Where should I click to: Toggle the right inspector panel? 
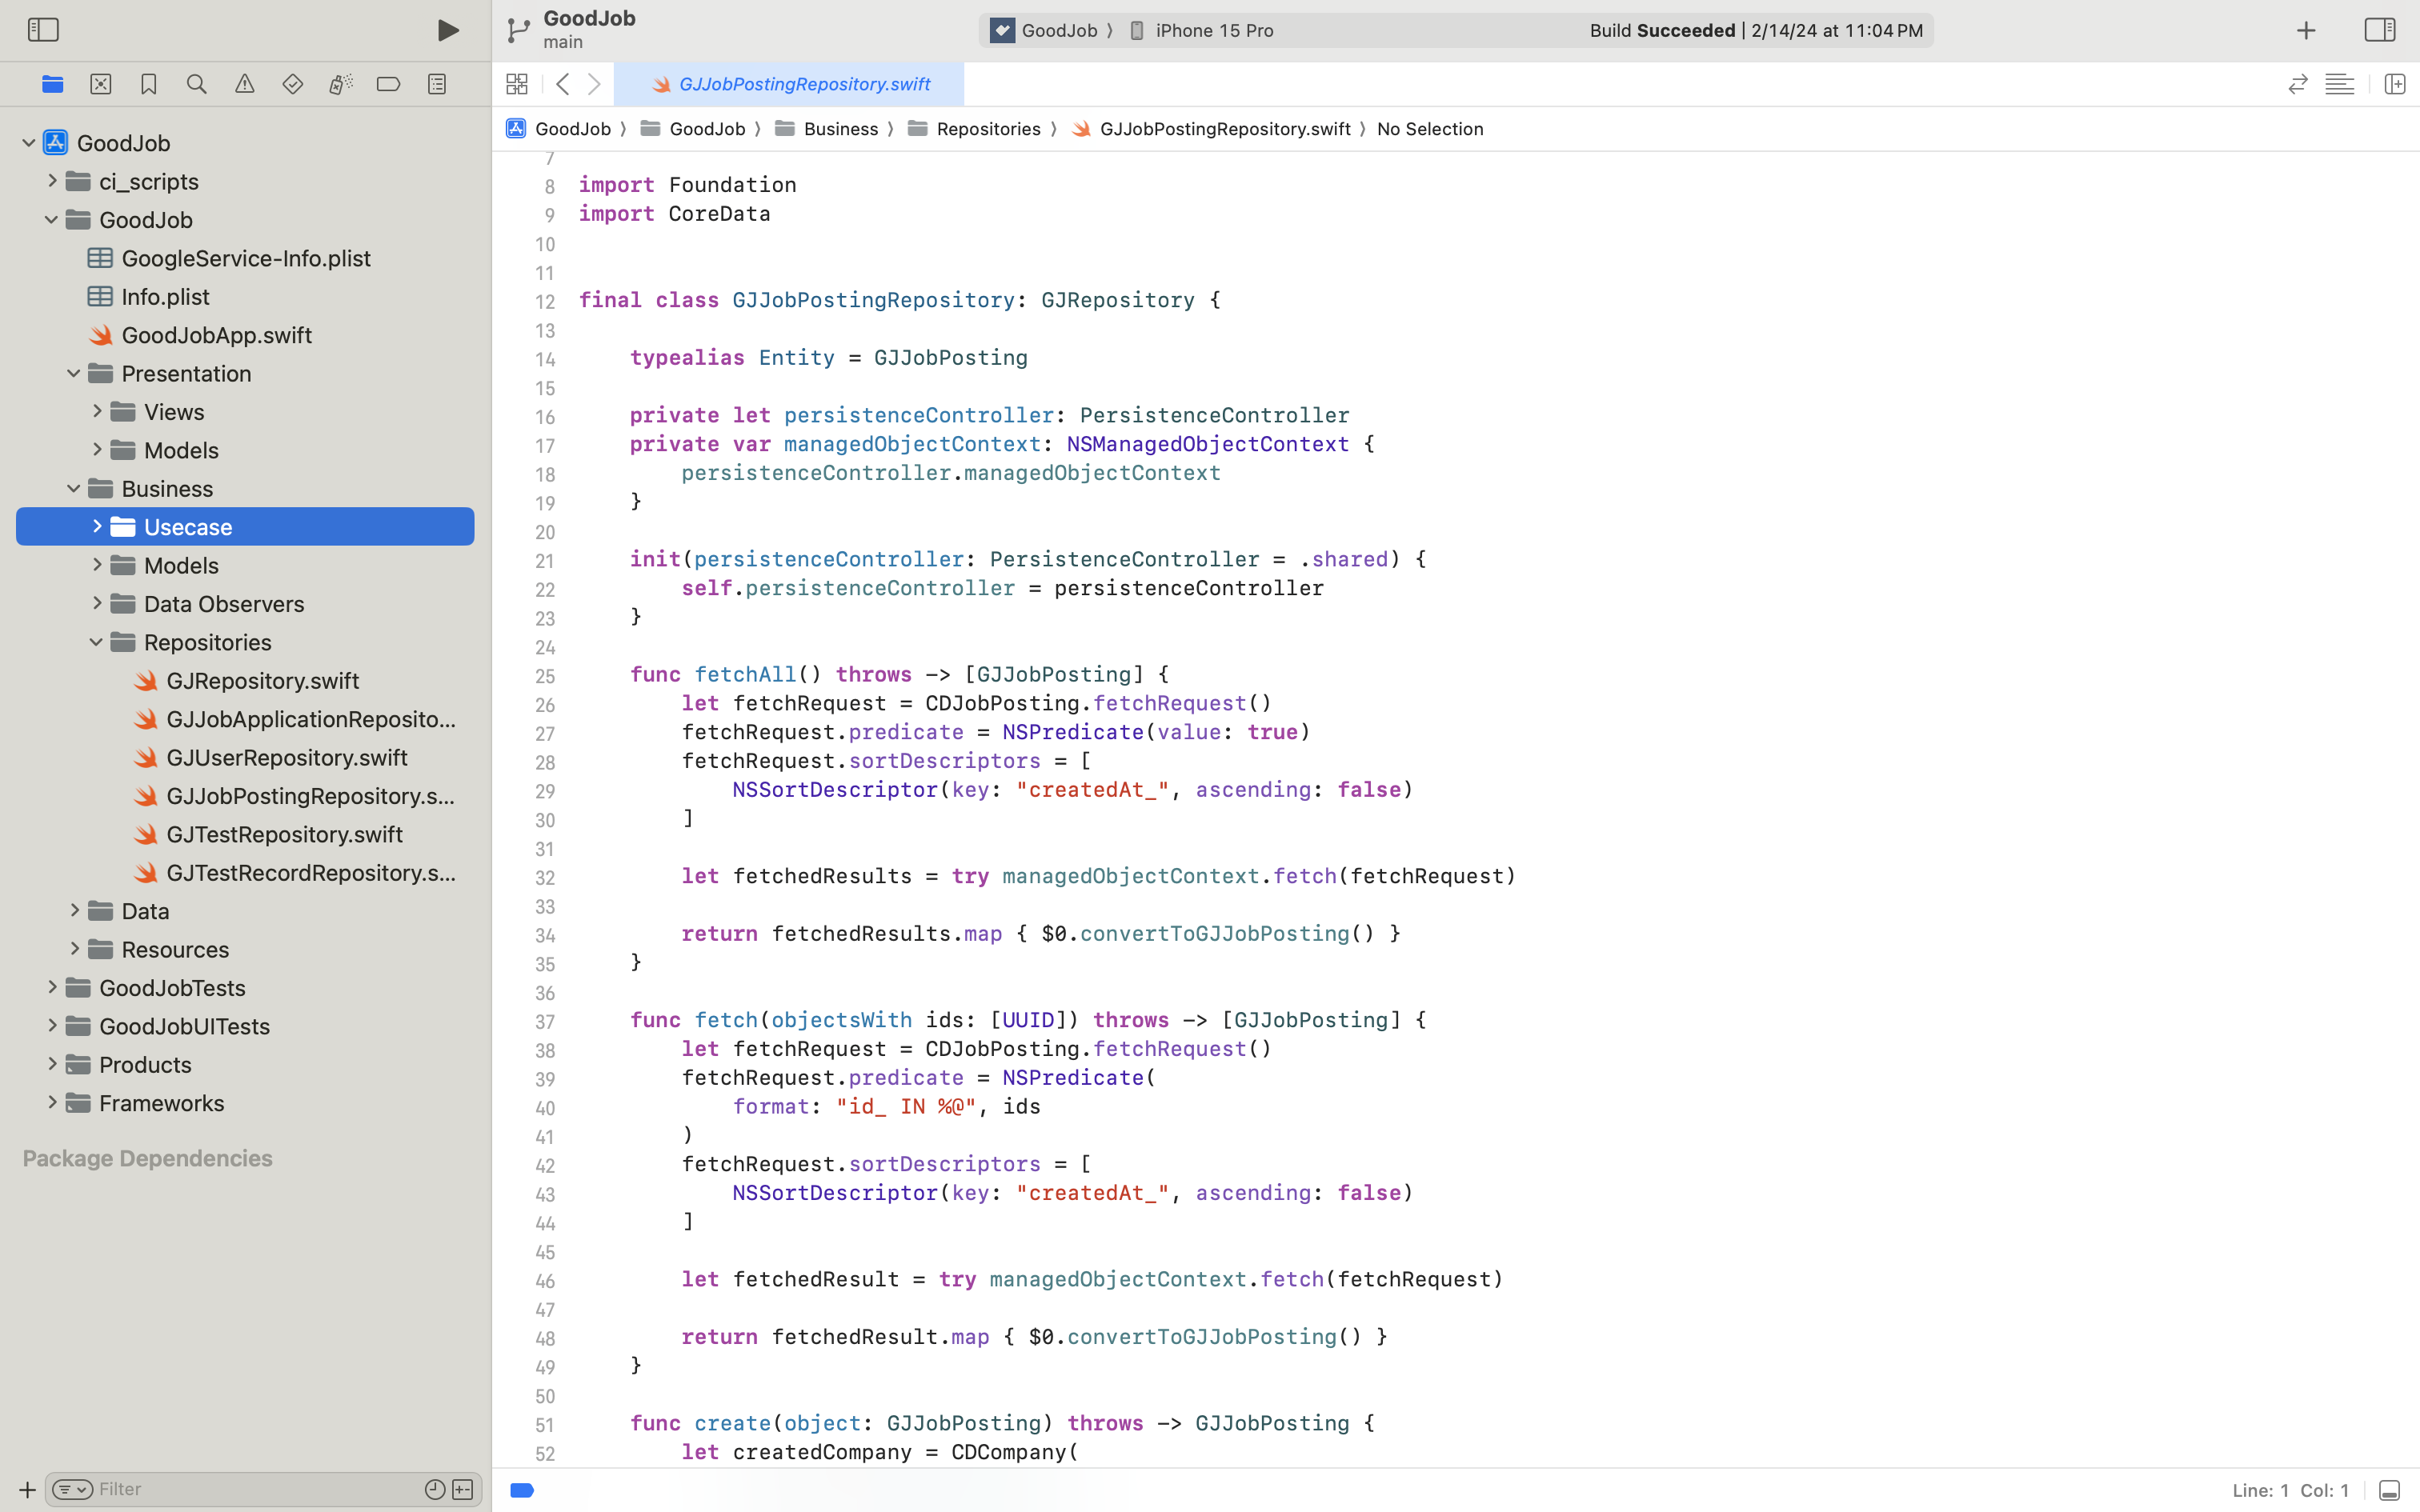pos(2379,30)
